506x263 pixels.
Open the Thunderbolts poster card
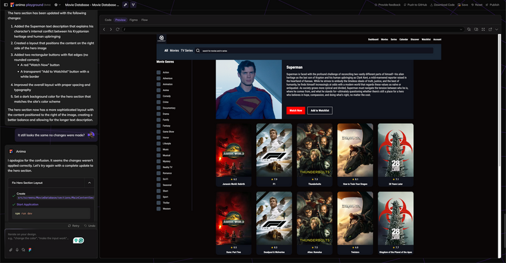click(314, 155)
